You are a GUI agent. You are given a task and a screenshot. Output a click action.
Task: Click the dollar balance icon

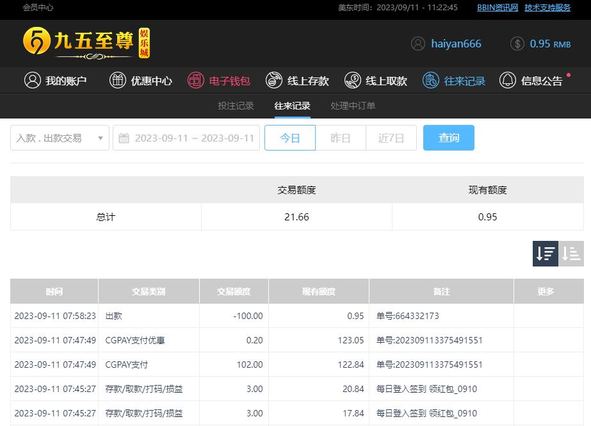(x=517, y=44)
